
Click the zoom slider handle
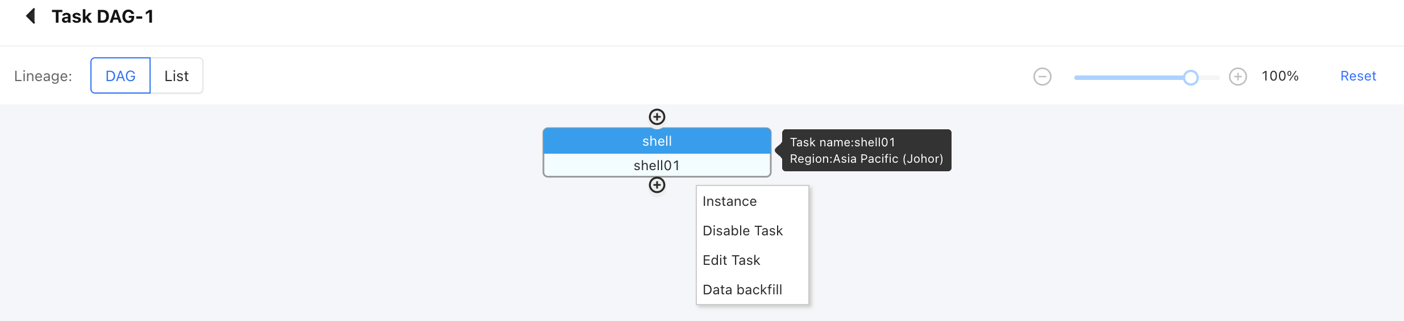pyautogui.click(x=1190, y=77)
